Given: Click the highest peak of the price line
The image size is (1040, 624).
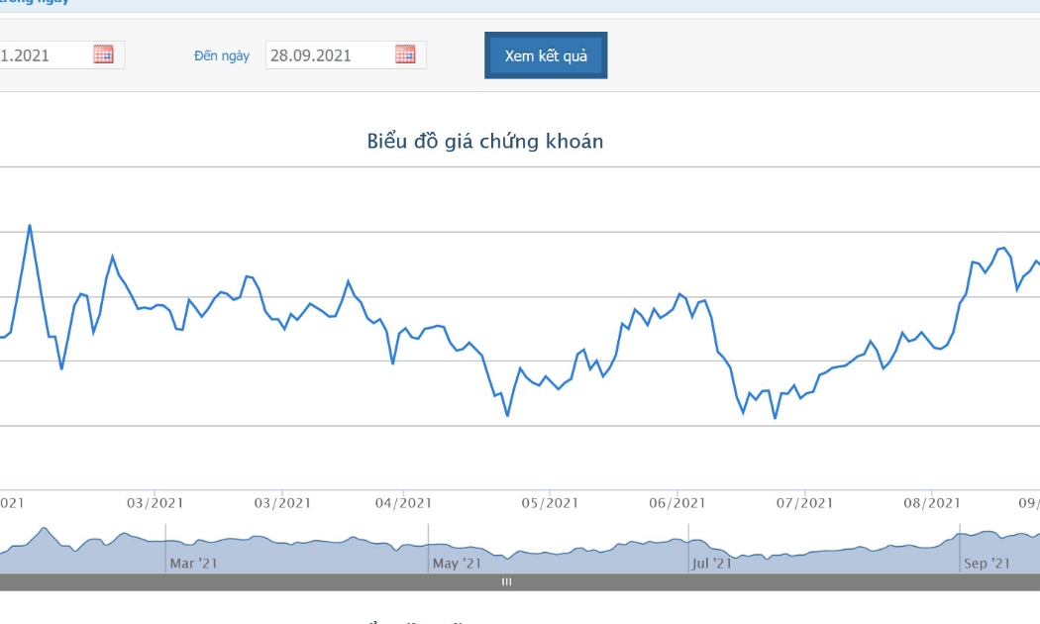Looking at the screenshot, I should 29,226.
